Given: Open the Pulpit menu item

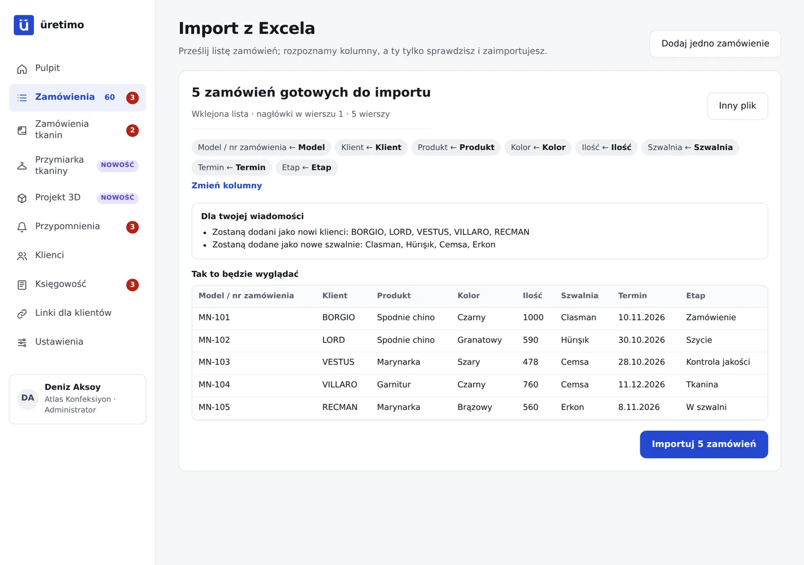Looking at the screenshot, I should tap(78, 69).
